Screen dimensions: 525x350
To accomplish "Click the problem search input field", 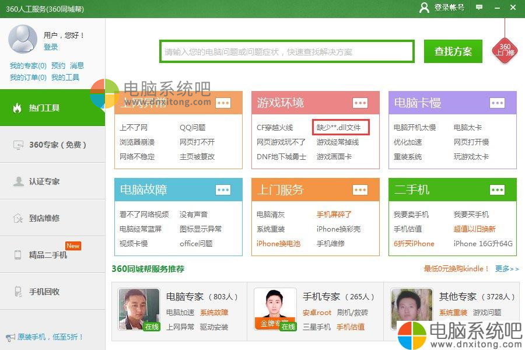I will 287,51.
